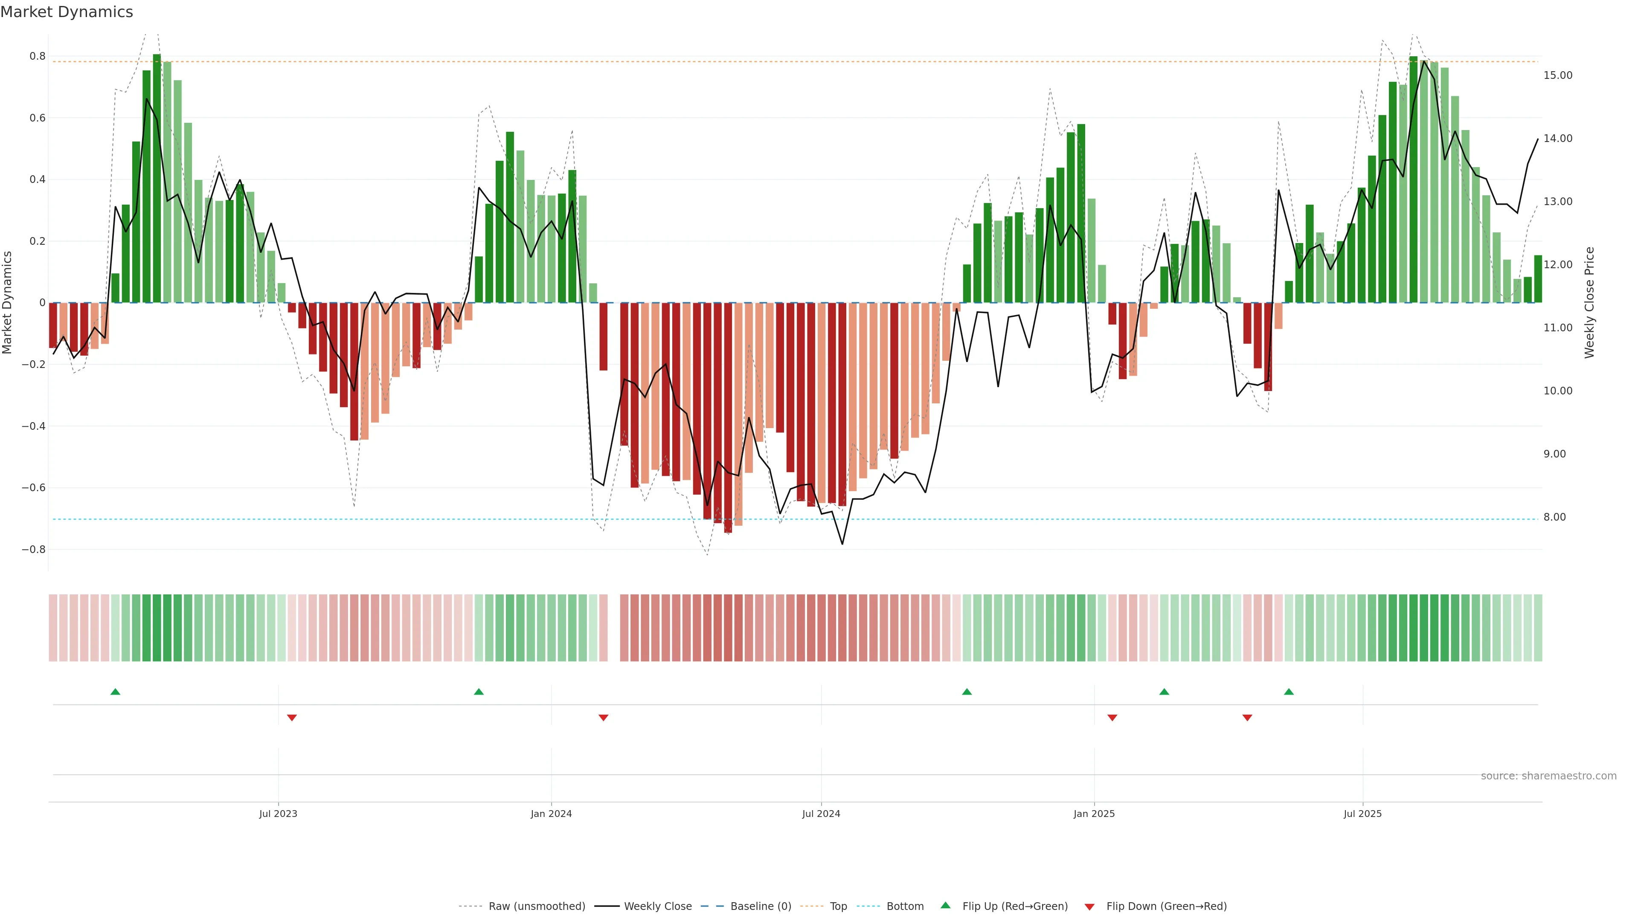Click the red Flip Down marker after Jul 2023

pyautogui.click(x=292, y=718)
